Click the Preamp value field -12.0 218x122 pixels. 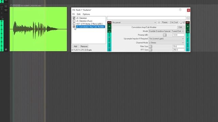pos(178,35)
